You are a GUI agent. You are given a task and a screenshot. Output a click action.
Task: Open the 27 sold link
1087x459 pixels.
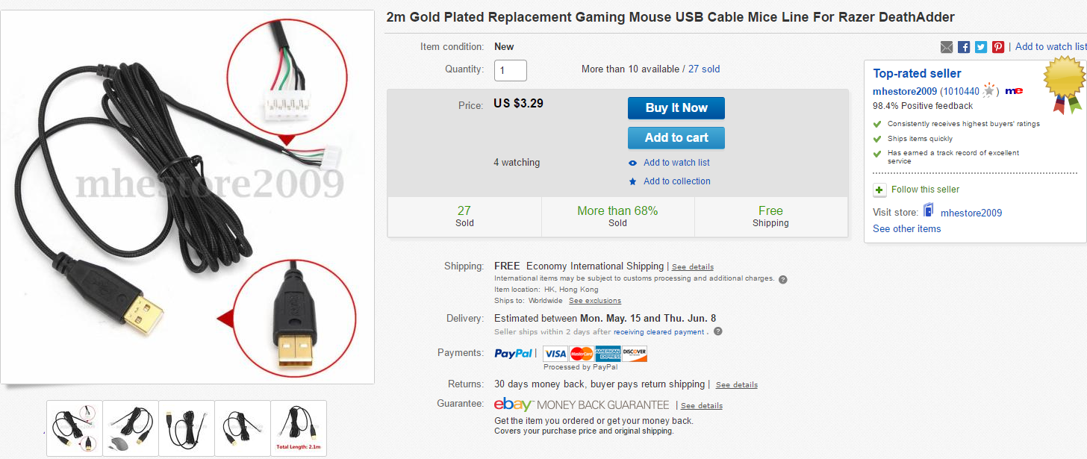[x=704, y=69]
